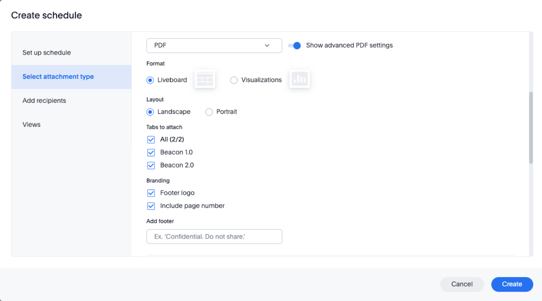This screenshot has height=301, width=542.
Task: Disable Include page number checkbox
Action: (151, 206)
